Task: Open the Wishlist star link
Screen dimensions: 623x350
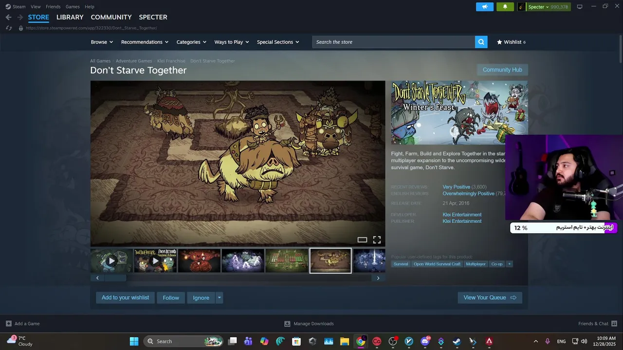Action: pos(511,42)
